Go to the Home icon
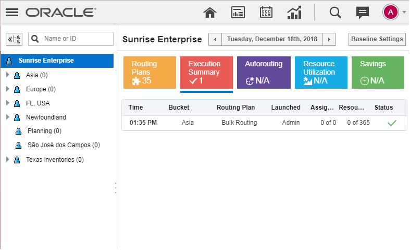This screenshot has width=410, height=250. (x=209, y=12)
